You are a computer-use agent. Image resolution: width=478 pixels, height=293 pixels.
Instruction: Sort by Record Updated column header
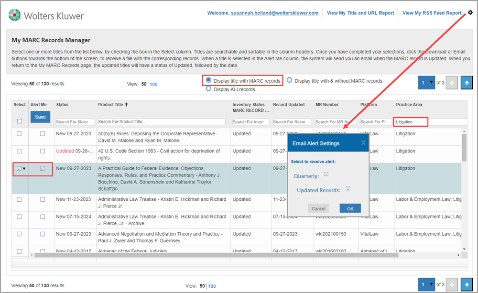(x=289, y=104)
